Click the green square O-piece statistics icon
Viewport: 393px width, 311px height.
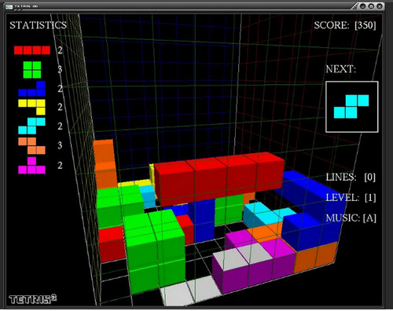32,70
